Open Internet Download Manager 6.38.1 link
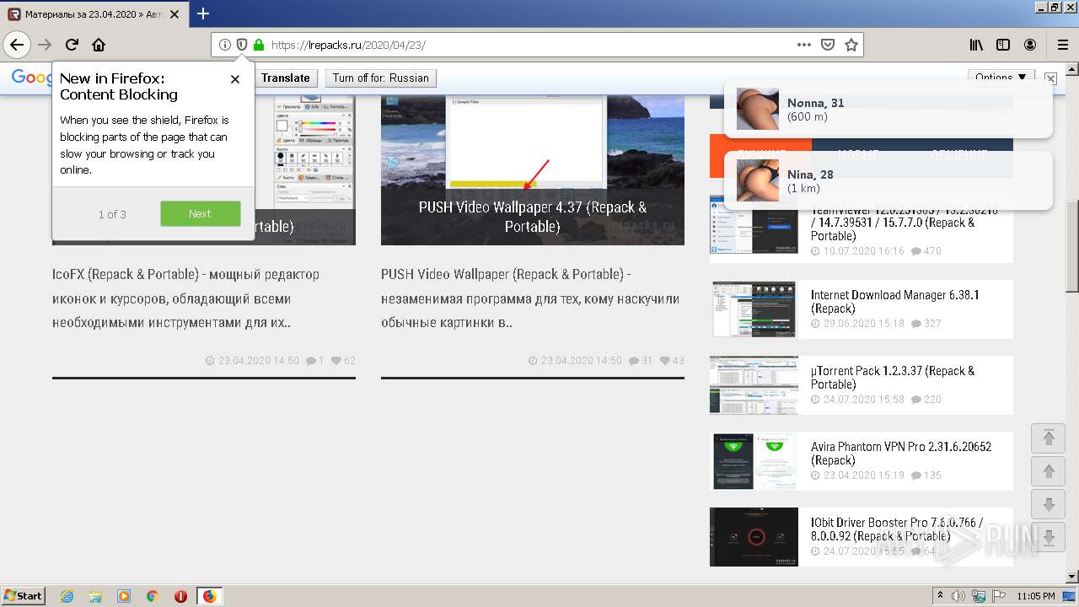 click(x=895, y=302)
